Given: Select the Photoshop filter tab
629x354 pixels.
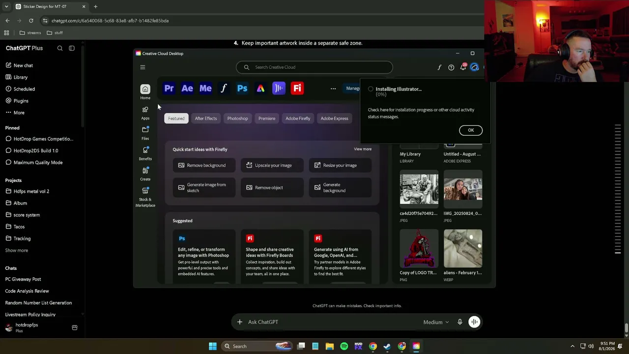Looking at the screenshot, I should [237, 118].
